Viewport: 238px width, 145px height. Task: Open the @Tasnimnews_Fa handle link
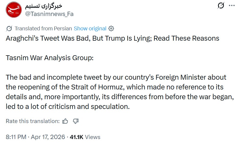pos(49,14)
